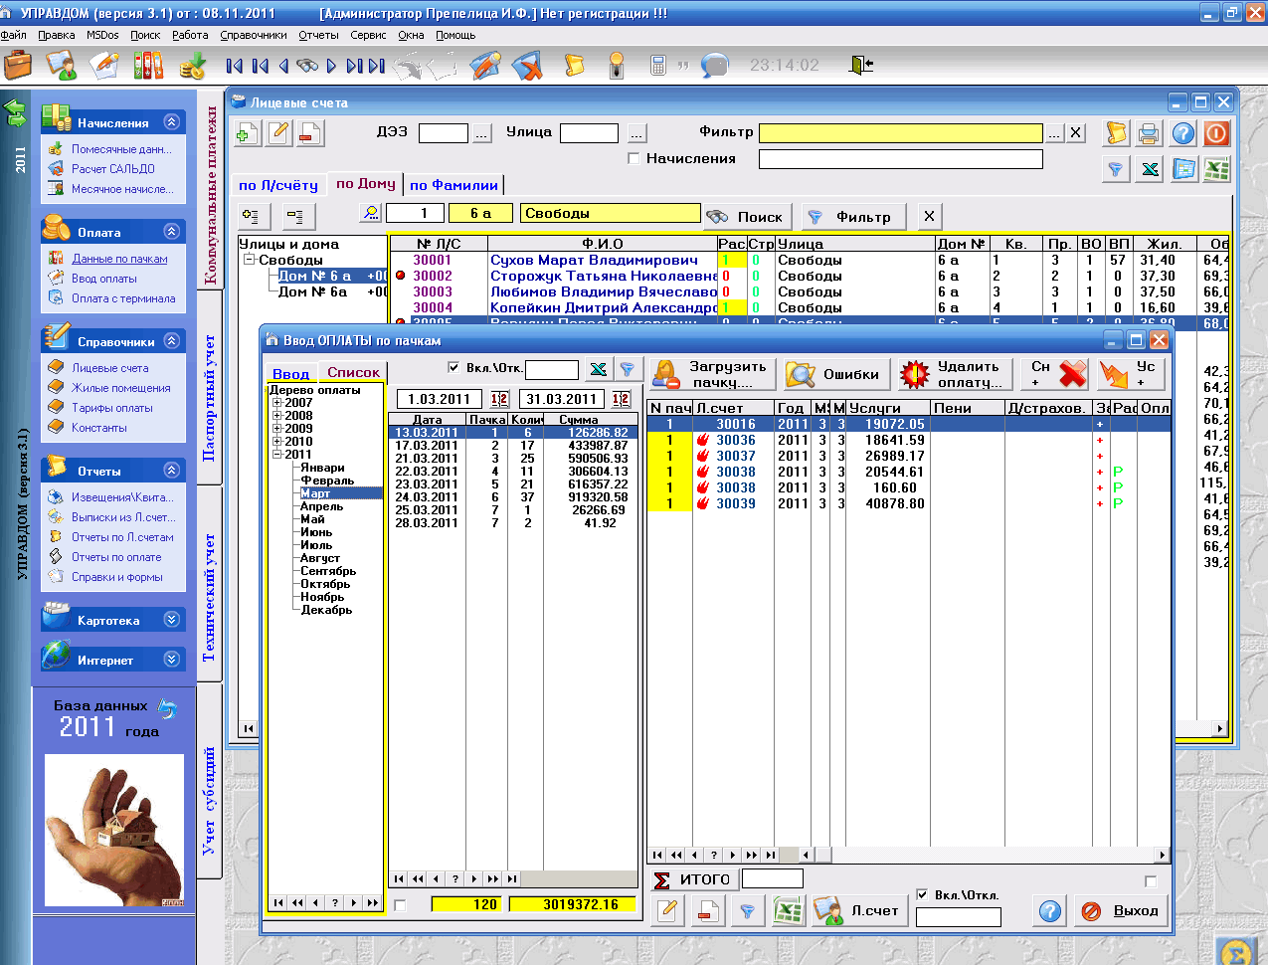Image resolution: width=1268 pixels, height=965 pixels.
Task: Click Excel export icon in bottom payment toolbar
Action: 788,910
